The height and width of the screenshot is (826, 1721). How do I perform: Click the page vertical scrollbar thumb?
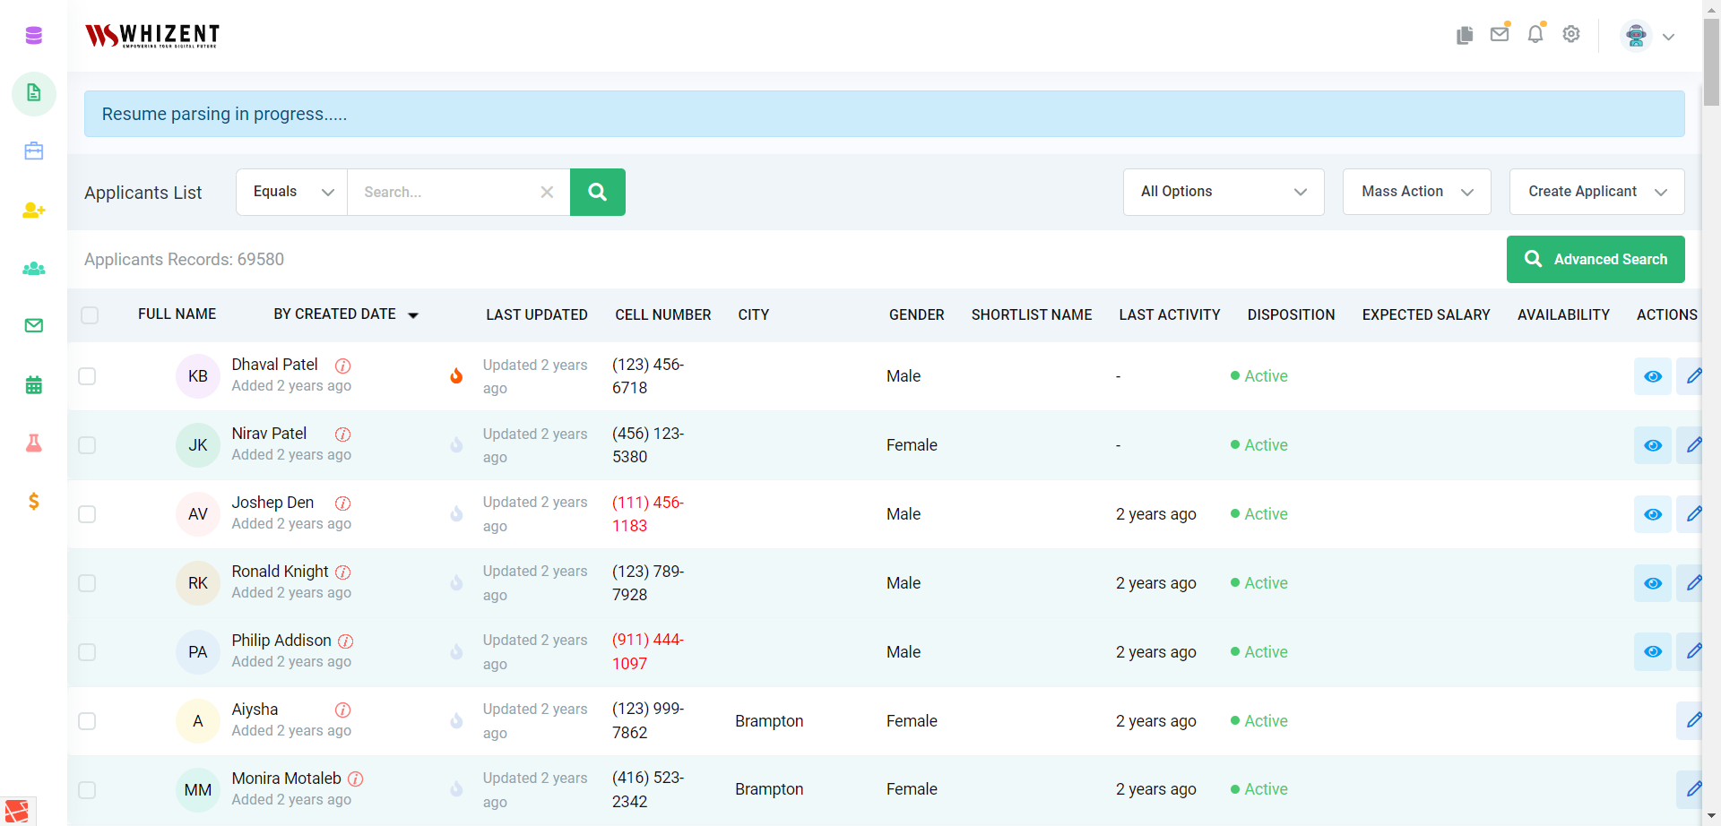1711,61
